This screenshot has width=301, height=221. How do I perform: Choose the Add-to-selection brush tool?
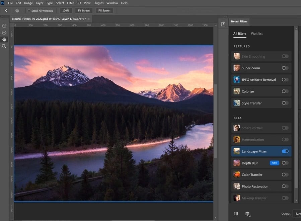coord(4,26)
